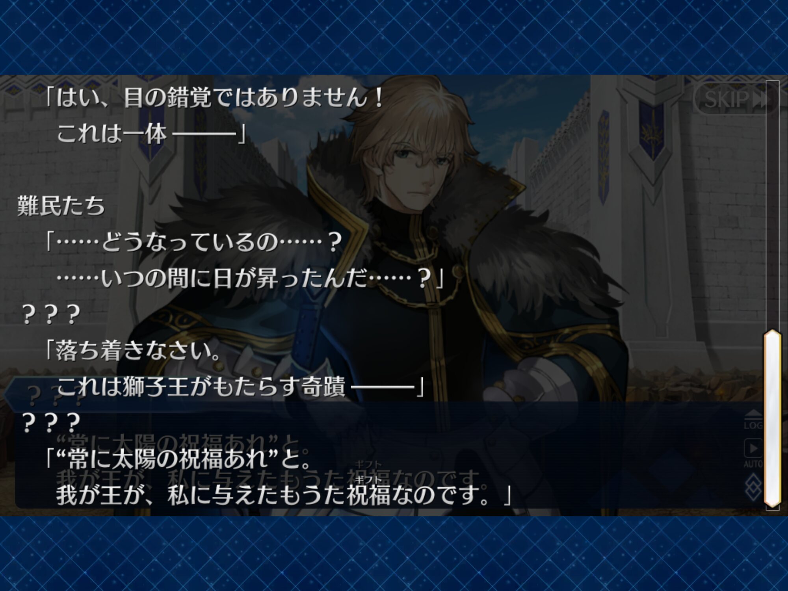Click the small box at scrollbar track bottom
This screenshot has width=788, height=591.
(773, 507)
